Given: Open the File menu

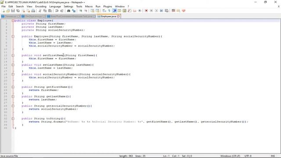Looking at the screenshot, I should [x=4, y=7].
